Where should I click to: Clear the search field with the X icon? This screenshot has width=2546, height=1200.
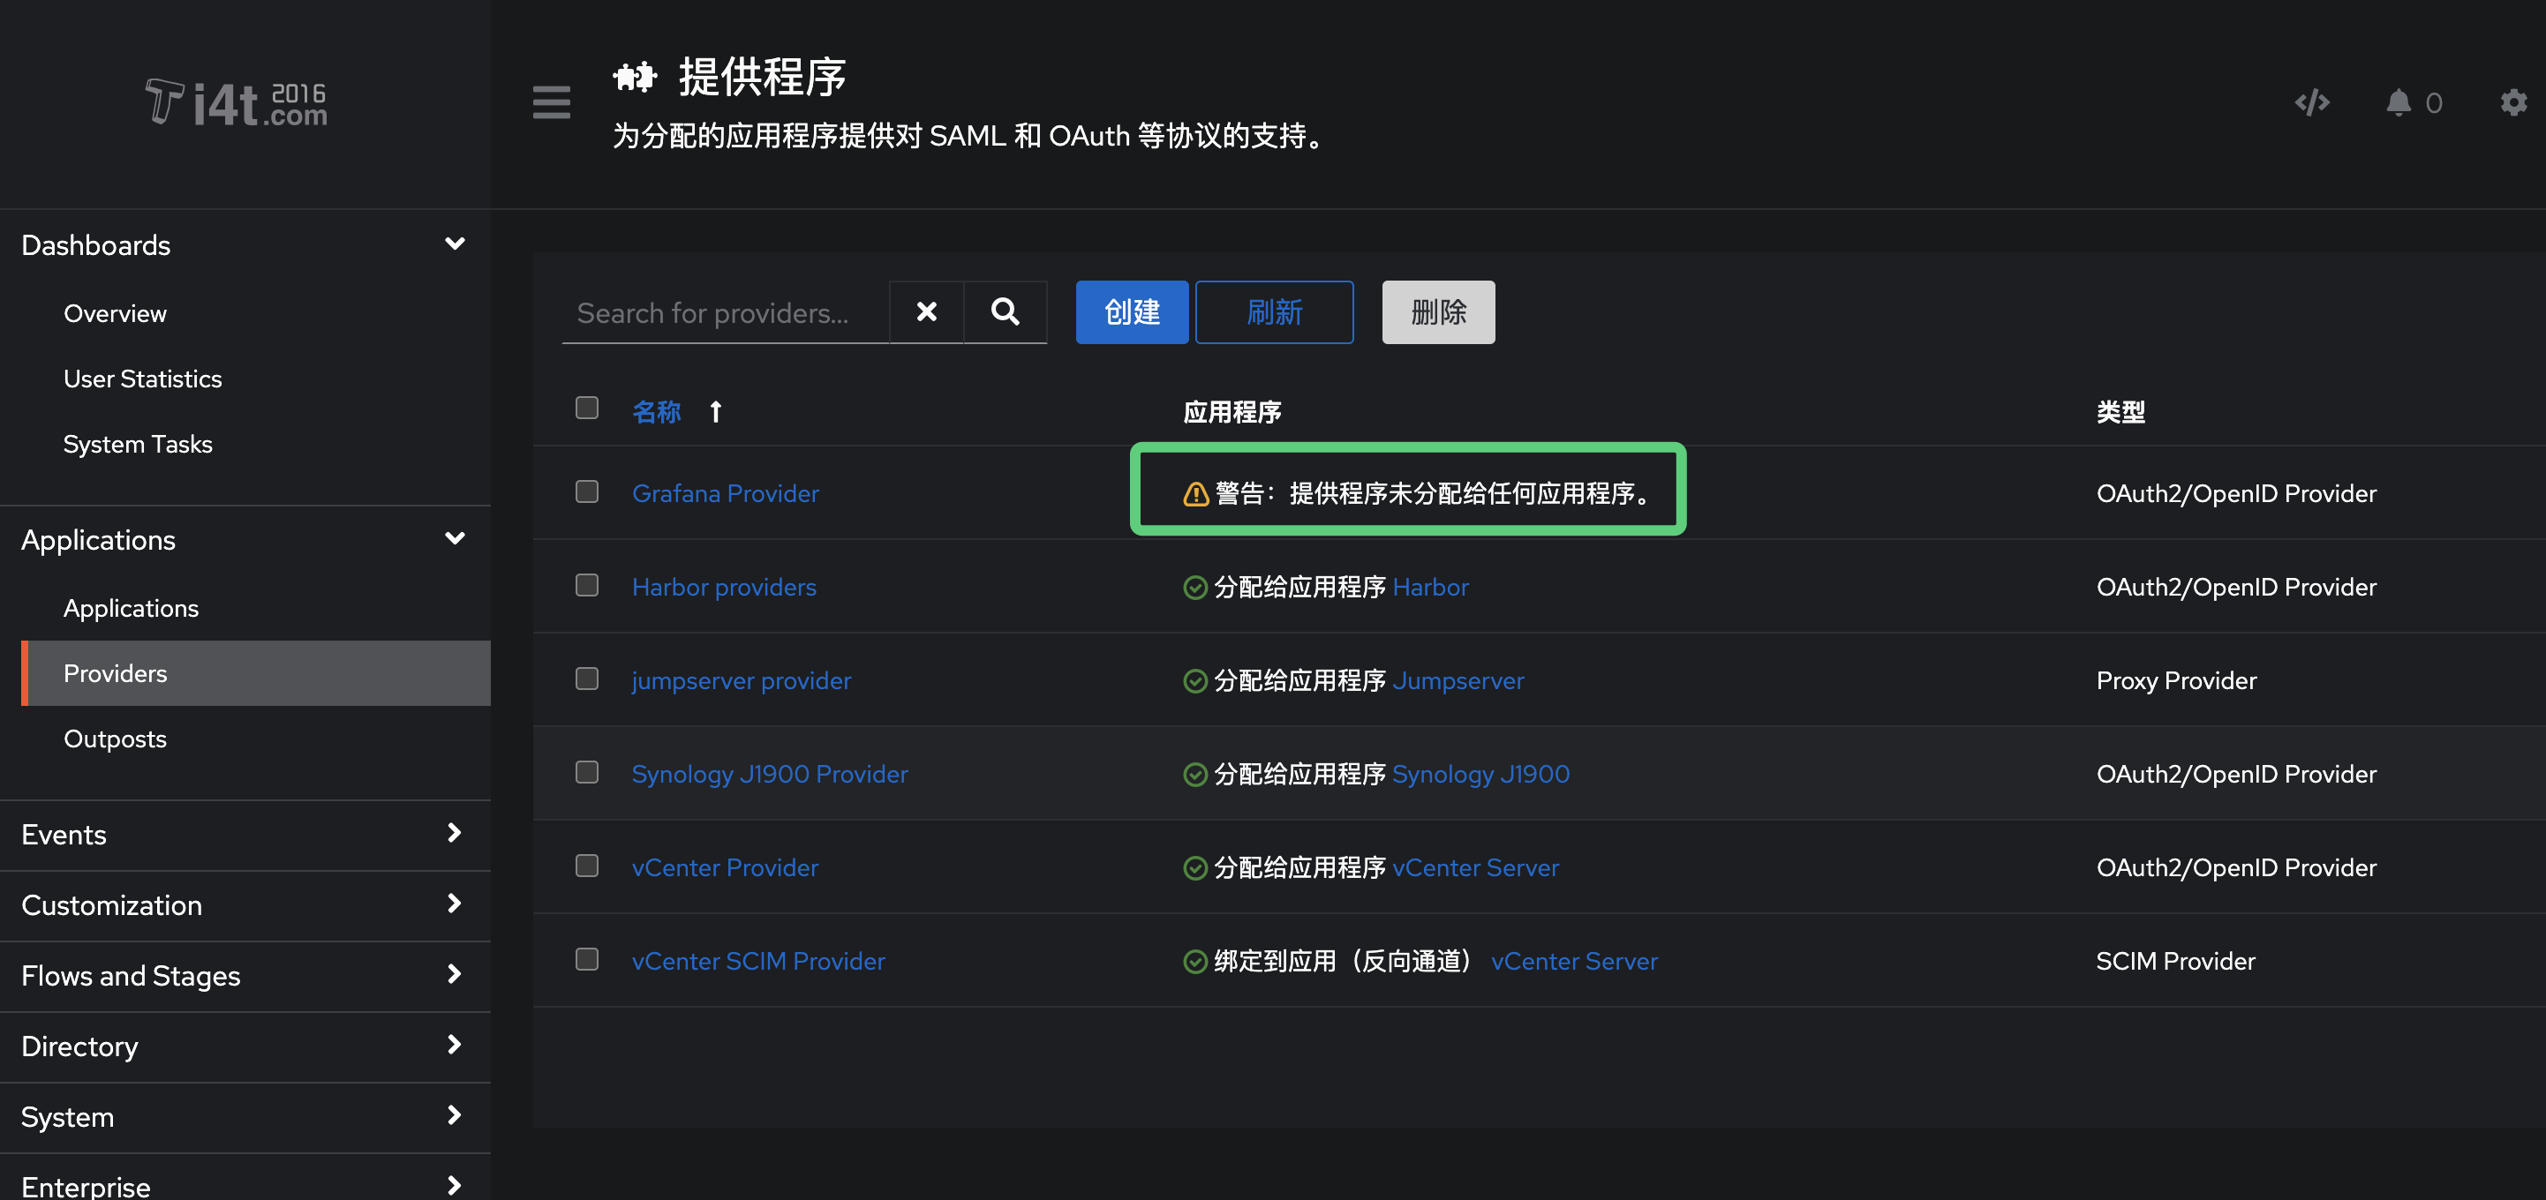click(x=926, y=312)
